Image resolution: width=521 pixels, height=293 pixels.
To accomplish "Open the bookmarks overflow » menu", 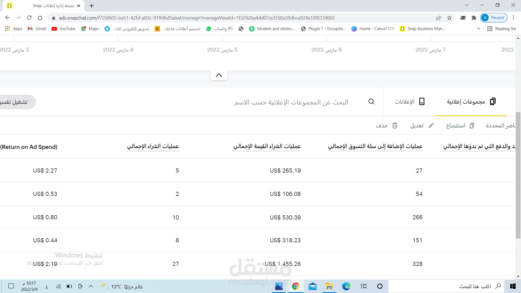I will pos(478,28).
